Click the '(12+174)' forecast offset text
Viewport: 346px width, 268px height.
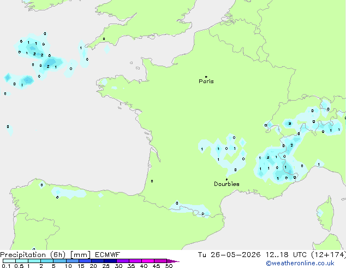329,255
